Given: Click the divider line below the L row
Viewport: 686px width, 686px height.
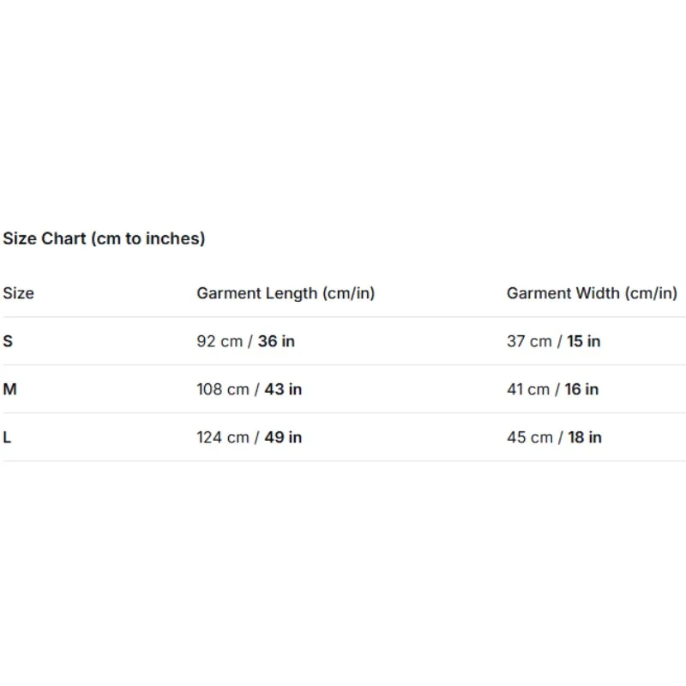Looking at the screenshot, I should tap(343, 461).
